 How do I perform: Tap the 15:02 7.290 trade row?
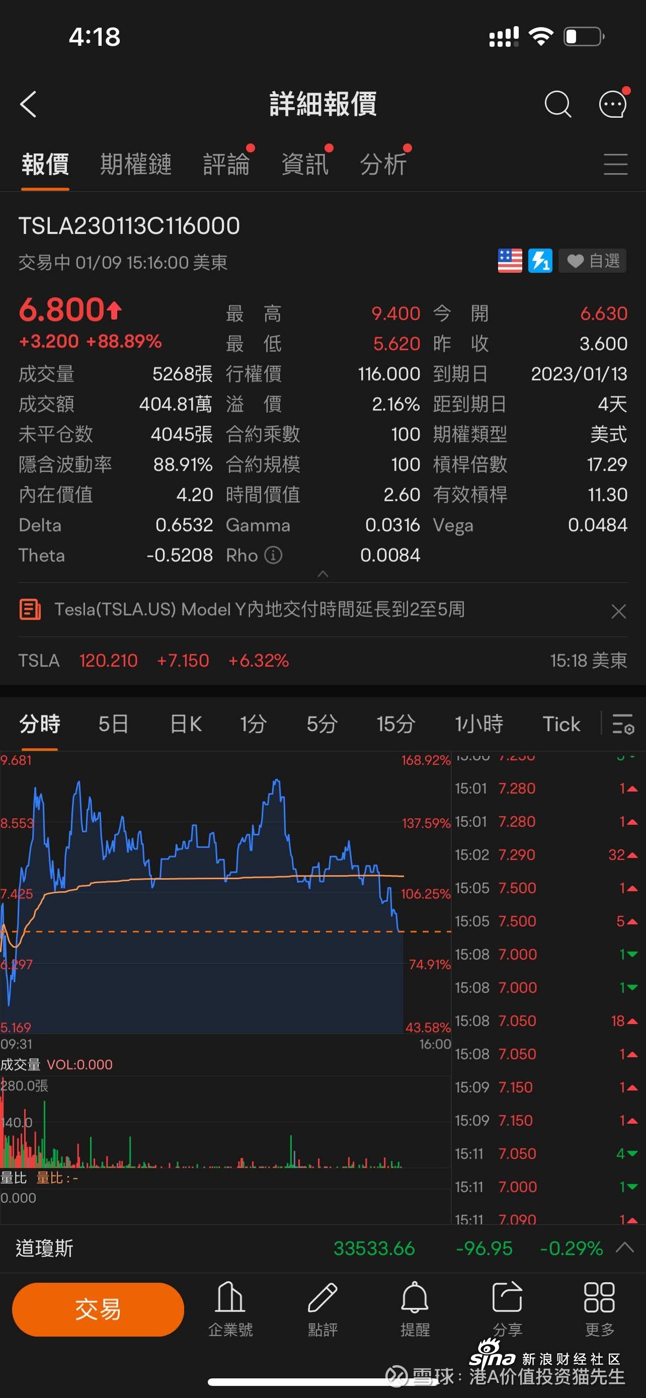[x=547, y=855]
